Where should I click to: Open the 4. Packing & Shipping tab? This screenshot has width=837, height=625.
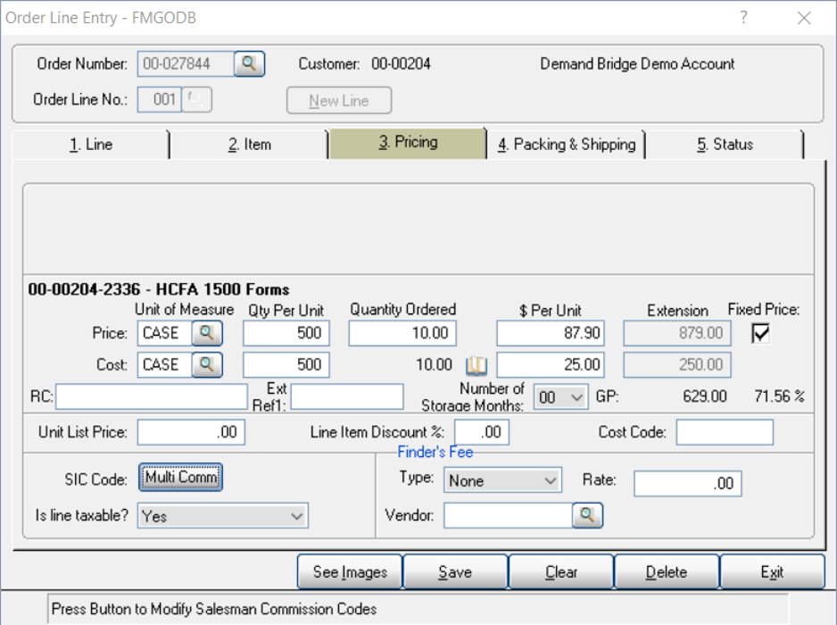[567, 145]
